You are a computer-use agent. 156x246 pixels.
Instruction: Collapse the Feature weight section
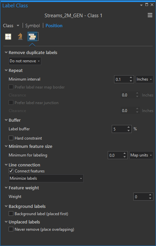[x=6, y=188]
